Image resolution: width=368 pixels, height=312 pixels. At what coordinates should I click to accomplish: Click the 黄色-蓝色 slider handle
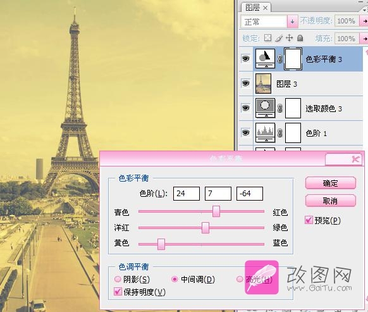(x=161, y=244)
